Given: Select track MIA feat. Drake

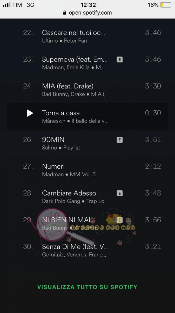Looking at the screenshot, I should coord(88,90).
